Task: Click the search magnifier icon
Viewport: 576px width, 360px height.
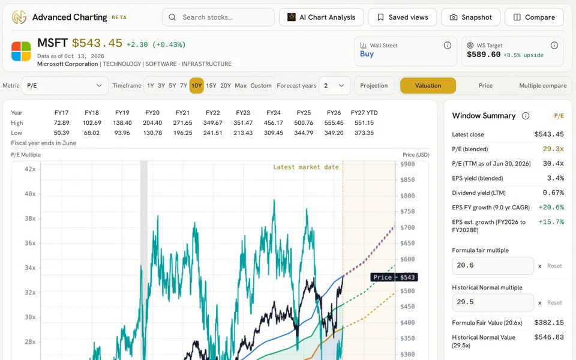Action: coord(172,17)
